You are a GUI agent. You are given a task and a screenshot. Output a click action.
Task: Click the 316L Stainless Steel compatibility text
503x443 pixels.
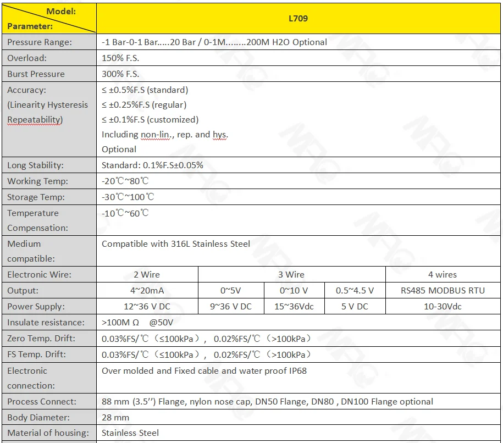pyautogui.click(x=176, y=244)
